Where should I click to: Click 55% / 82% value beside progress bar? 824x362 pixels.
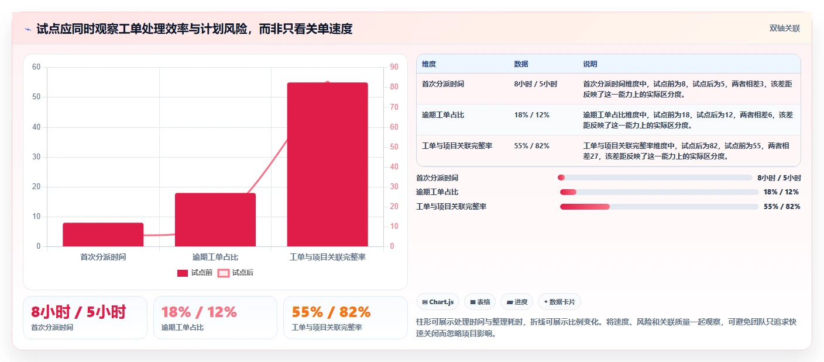pos(782,207)
